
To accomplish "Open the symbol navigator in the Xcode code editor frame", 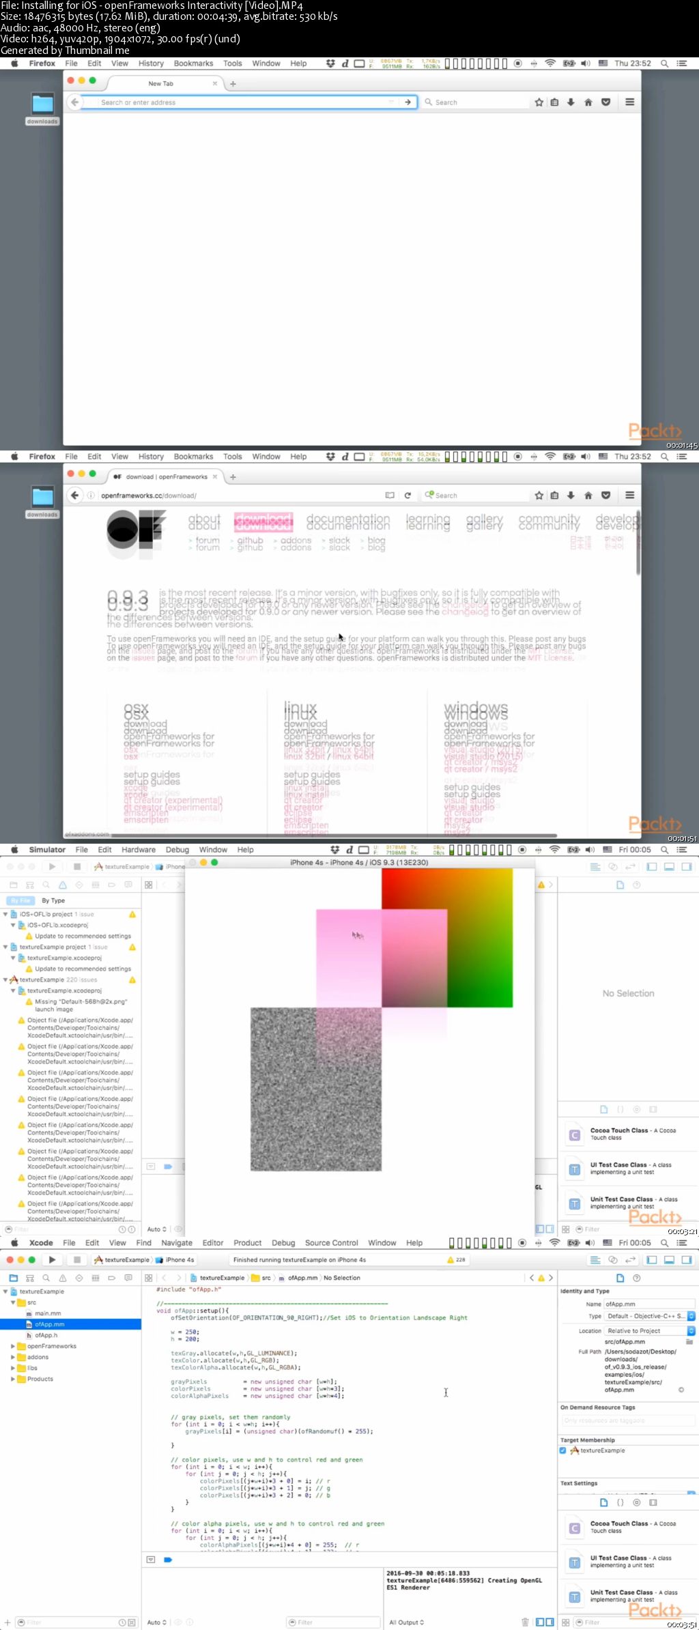I will click(x=29, y=1278).
